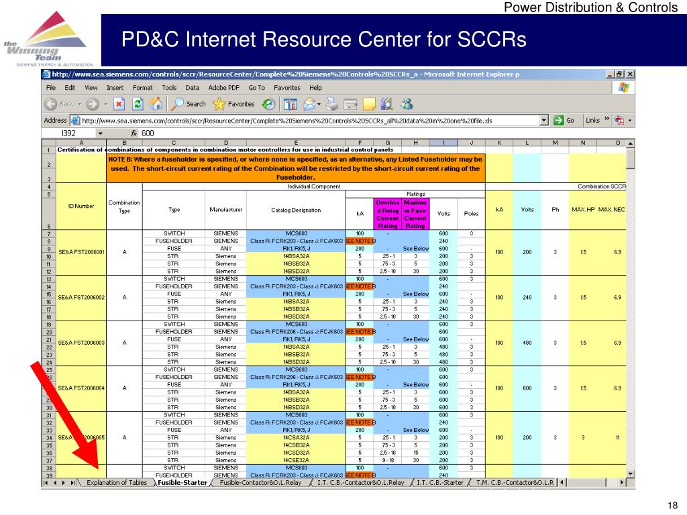Open the View menu
This screenshot has height=515, width=687.
91,88
